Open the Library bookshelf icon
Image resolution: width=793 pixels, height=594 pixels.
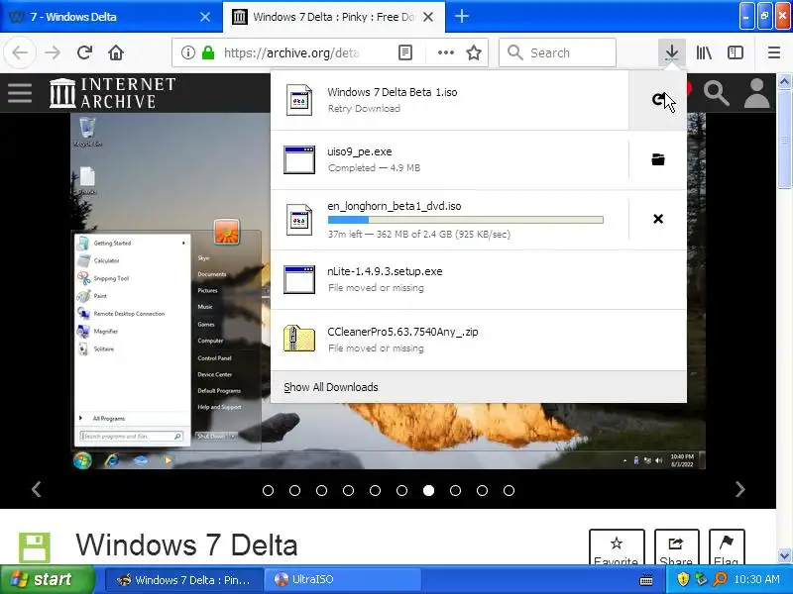pyautogui.click(x=704, y=52)
